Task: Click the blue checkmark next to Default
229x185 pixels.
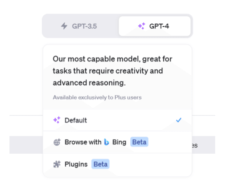Action: [179, 120]
